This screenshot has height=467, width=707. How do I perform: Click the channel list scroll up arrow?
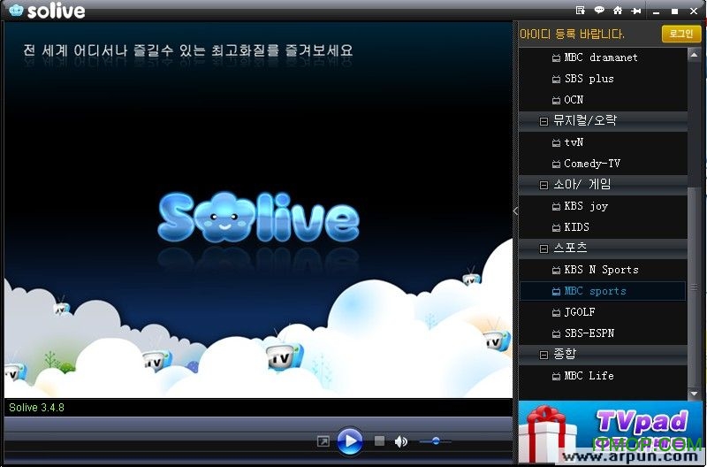click(x=695, y=55)
